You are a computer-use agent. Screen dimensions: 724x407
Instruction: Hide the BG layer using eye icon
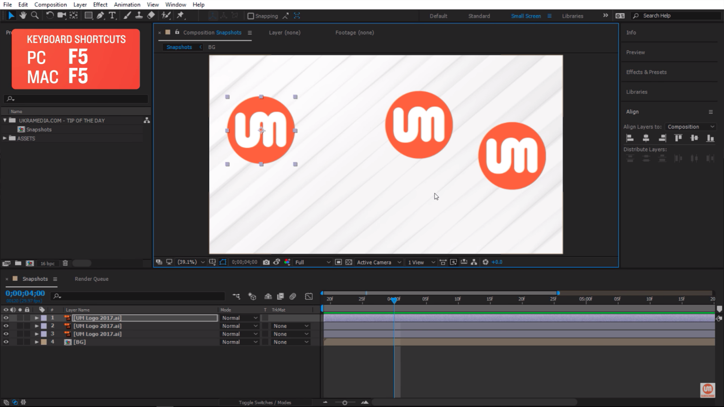[6, 342]
